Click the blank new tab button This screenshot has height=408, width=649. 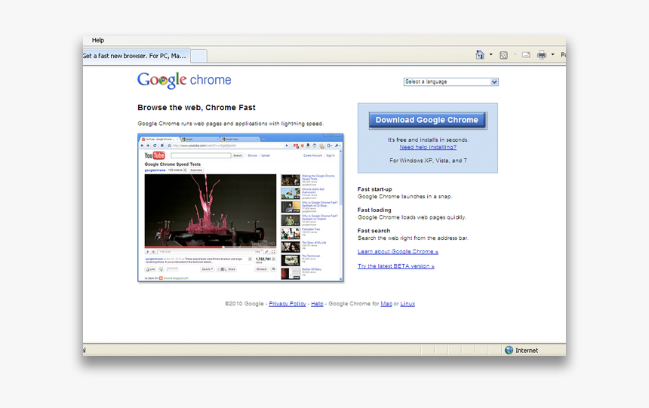[x=198, y=56]
